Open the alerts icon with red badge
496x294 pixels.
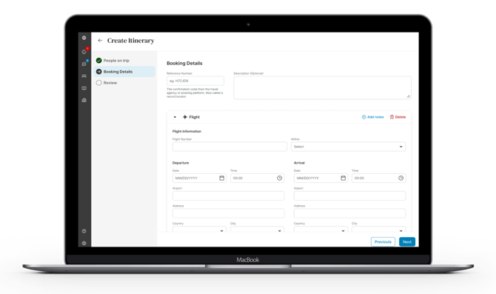[x=84, y=52]
